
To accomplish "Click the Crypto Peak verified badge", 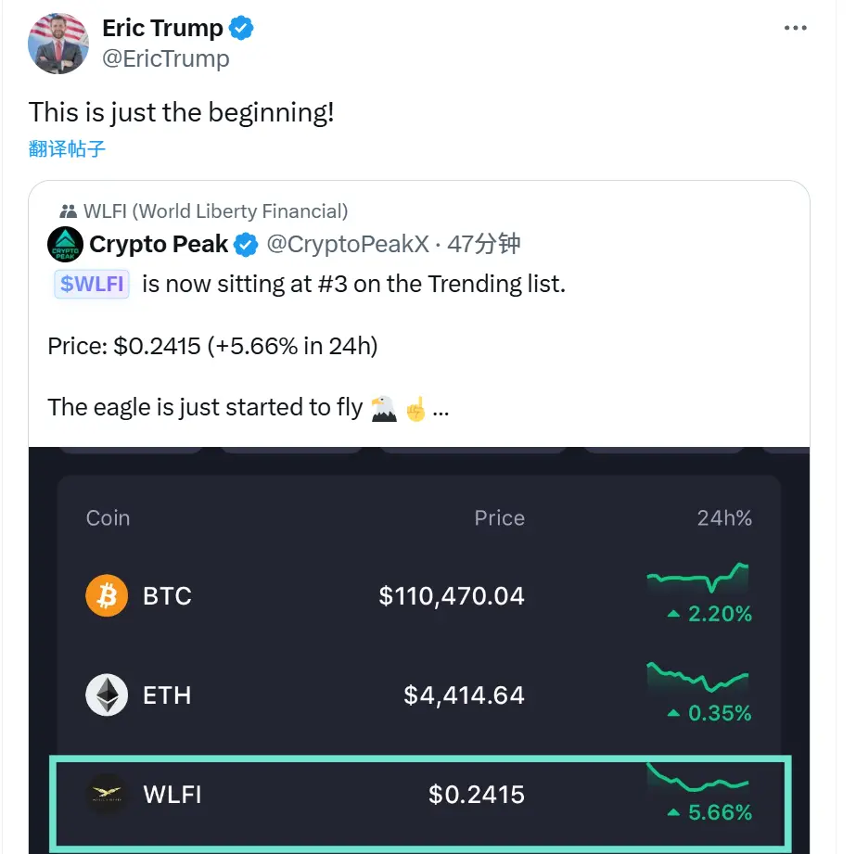I will (x=246, y=245).
